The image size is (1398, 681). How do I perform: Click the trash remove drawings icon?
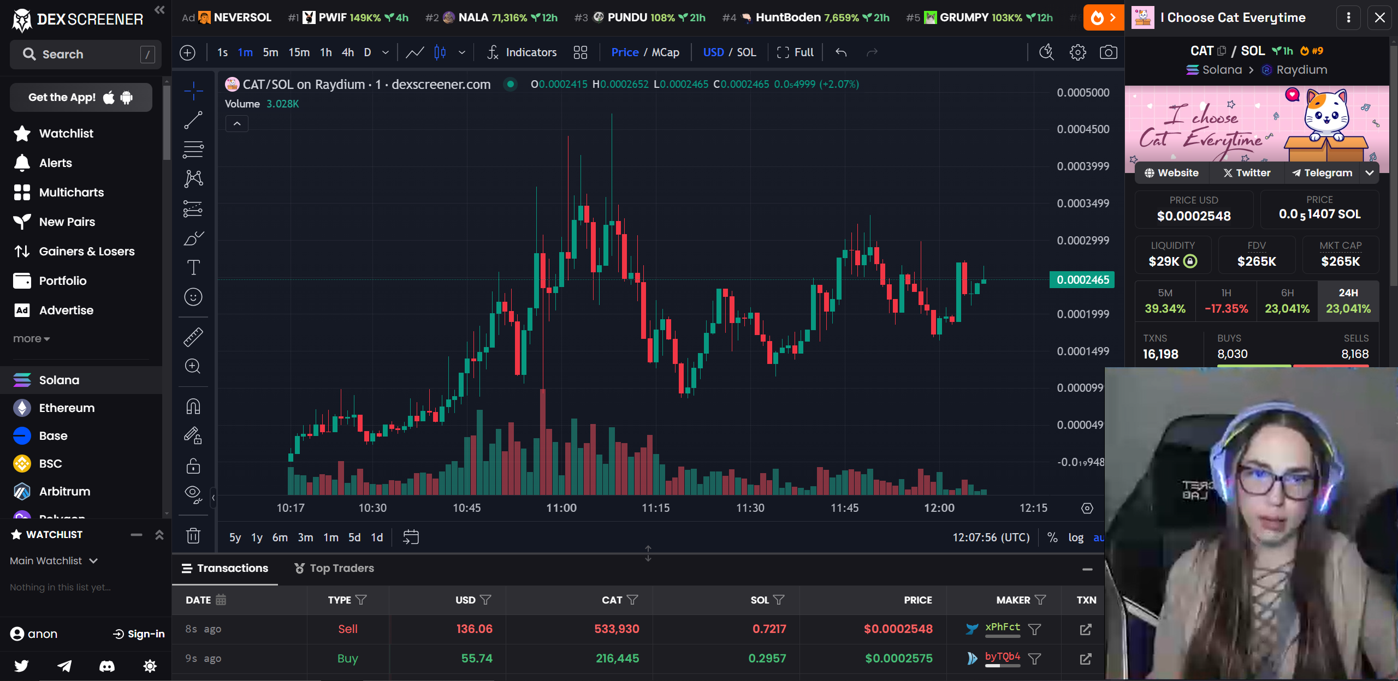point(193,536)
